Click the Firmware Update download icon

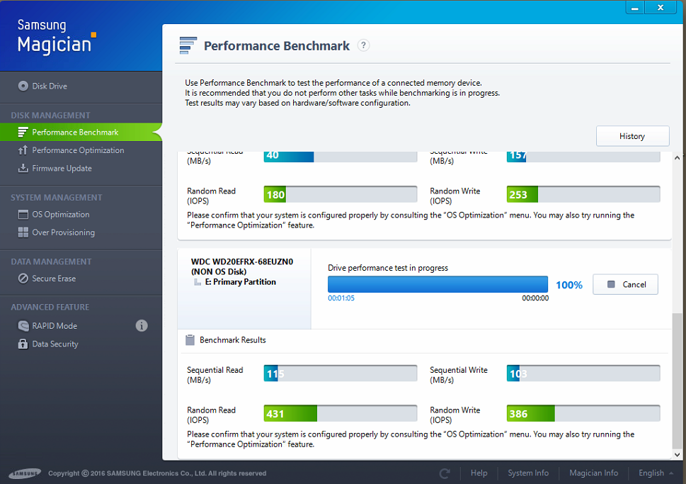23,168
